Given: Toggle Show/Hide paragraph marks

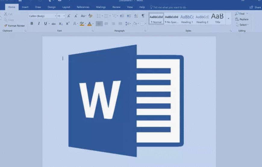Looking at the screenshot, I should tap(143, 16).
